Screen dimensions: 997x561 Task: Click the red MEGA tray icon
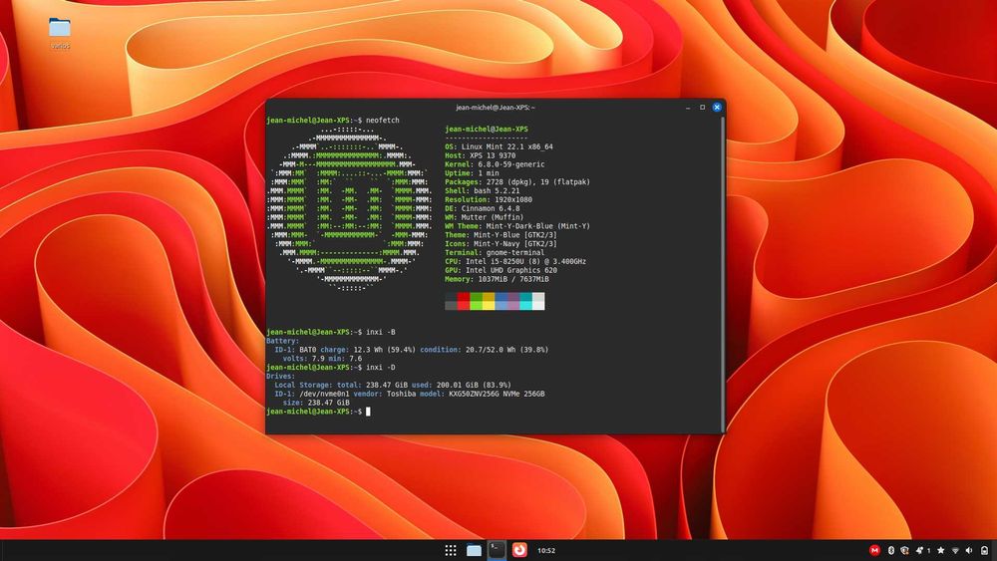point(875,550)
